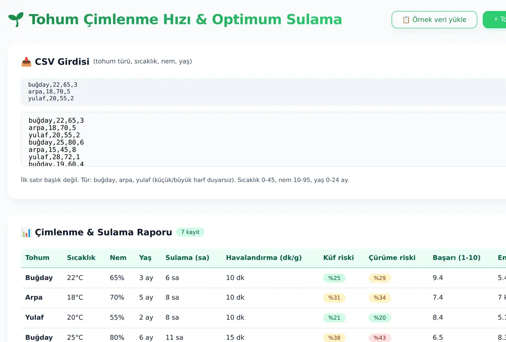Click the hint text starting 'İlk satır başlık değil'
The width and height of the screenshot is (506, 342).
185,180
